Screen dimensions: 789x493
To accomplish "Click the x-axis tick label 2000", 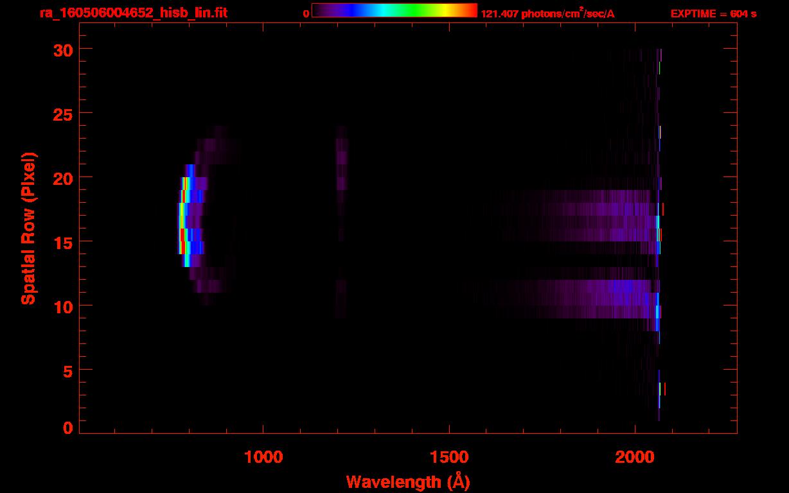I will (x=634, y=457).
